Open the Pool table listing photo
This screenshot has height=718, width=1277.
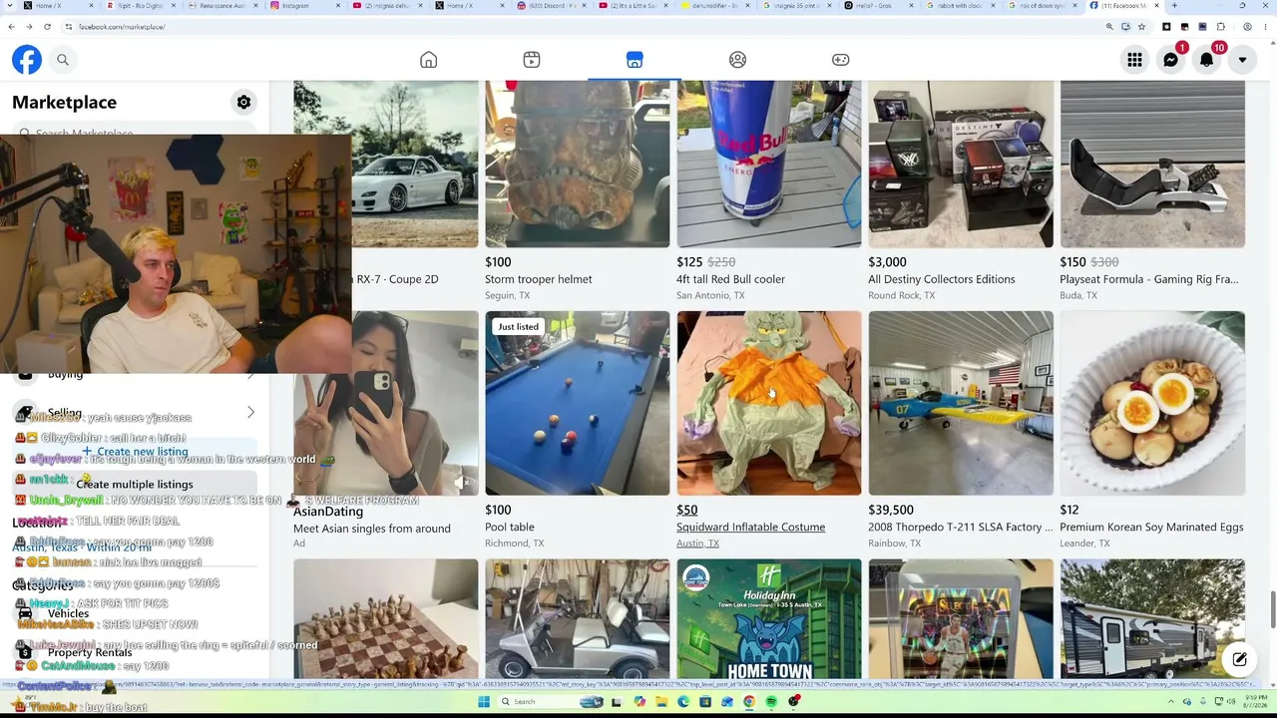pyautogui.click(x=578, y=403)
